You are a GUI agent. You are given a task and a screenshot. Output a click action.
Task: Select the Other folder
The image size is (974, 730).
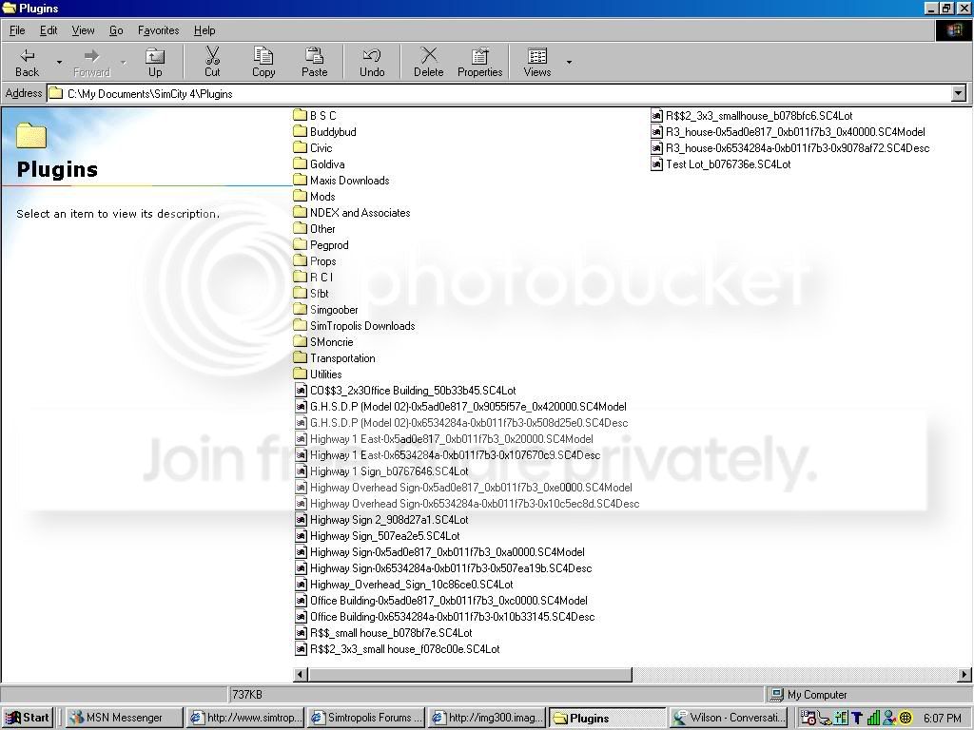(x=314, y=228)
